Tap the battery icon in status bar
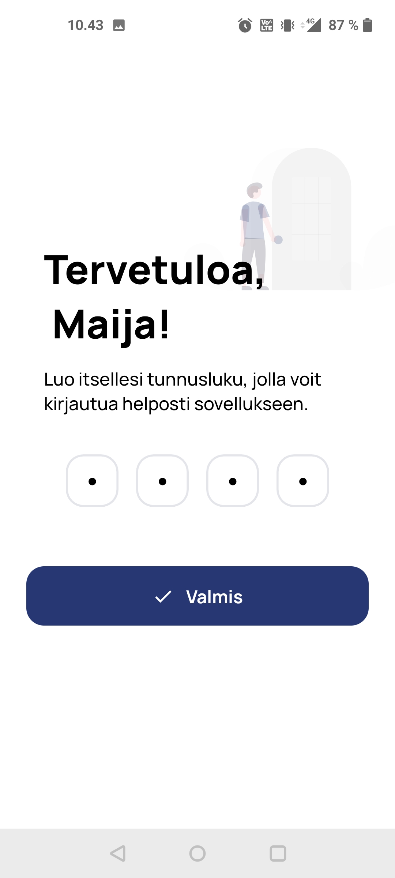Screen dimensions: 395x878 pyautogui.click(x=367, y=25)
